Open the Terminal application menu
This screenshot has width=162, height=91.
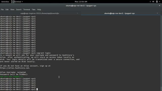(17, 2)
